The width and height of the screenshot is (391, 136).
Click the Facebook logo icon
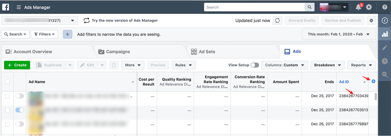pos(6,7)
